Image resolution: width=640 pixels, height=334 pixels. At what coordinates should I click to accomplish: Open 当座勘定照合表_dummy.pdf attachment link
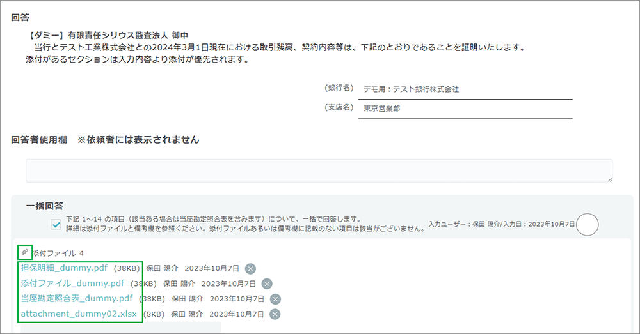click(x=77, y=299)
